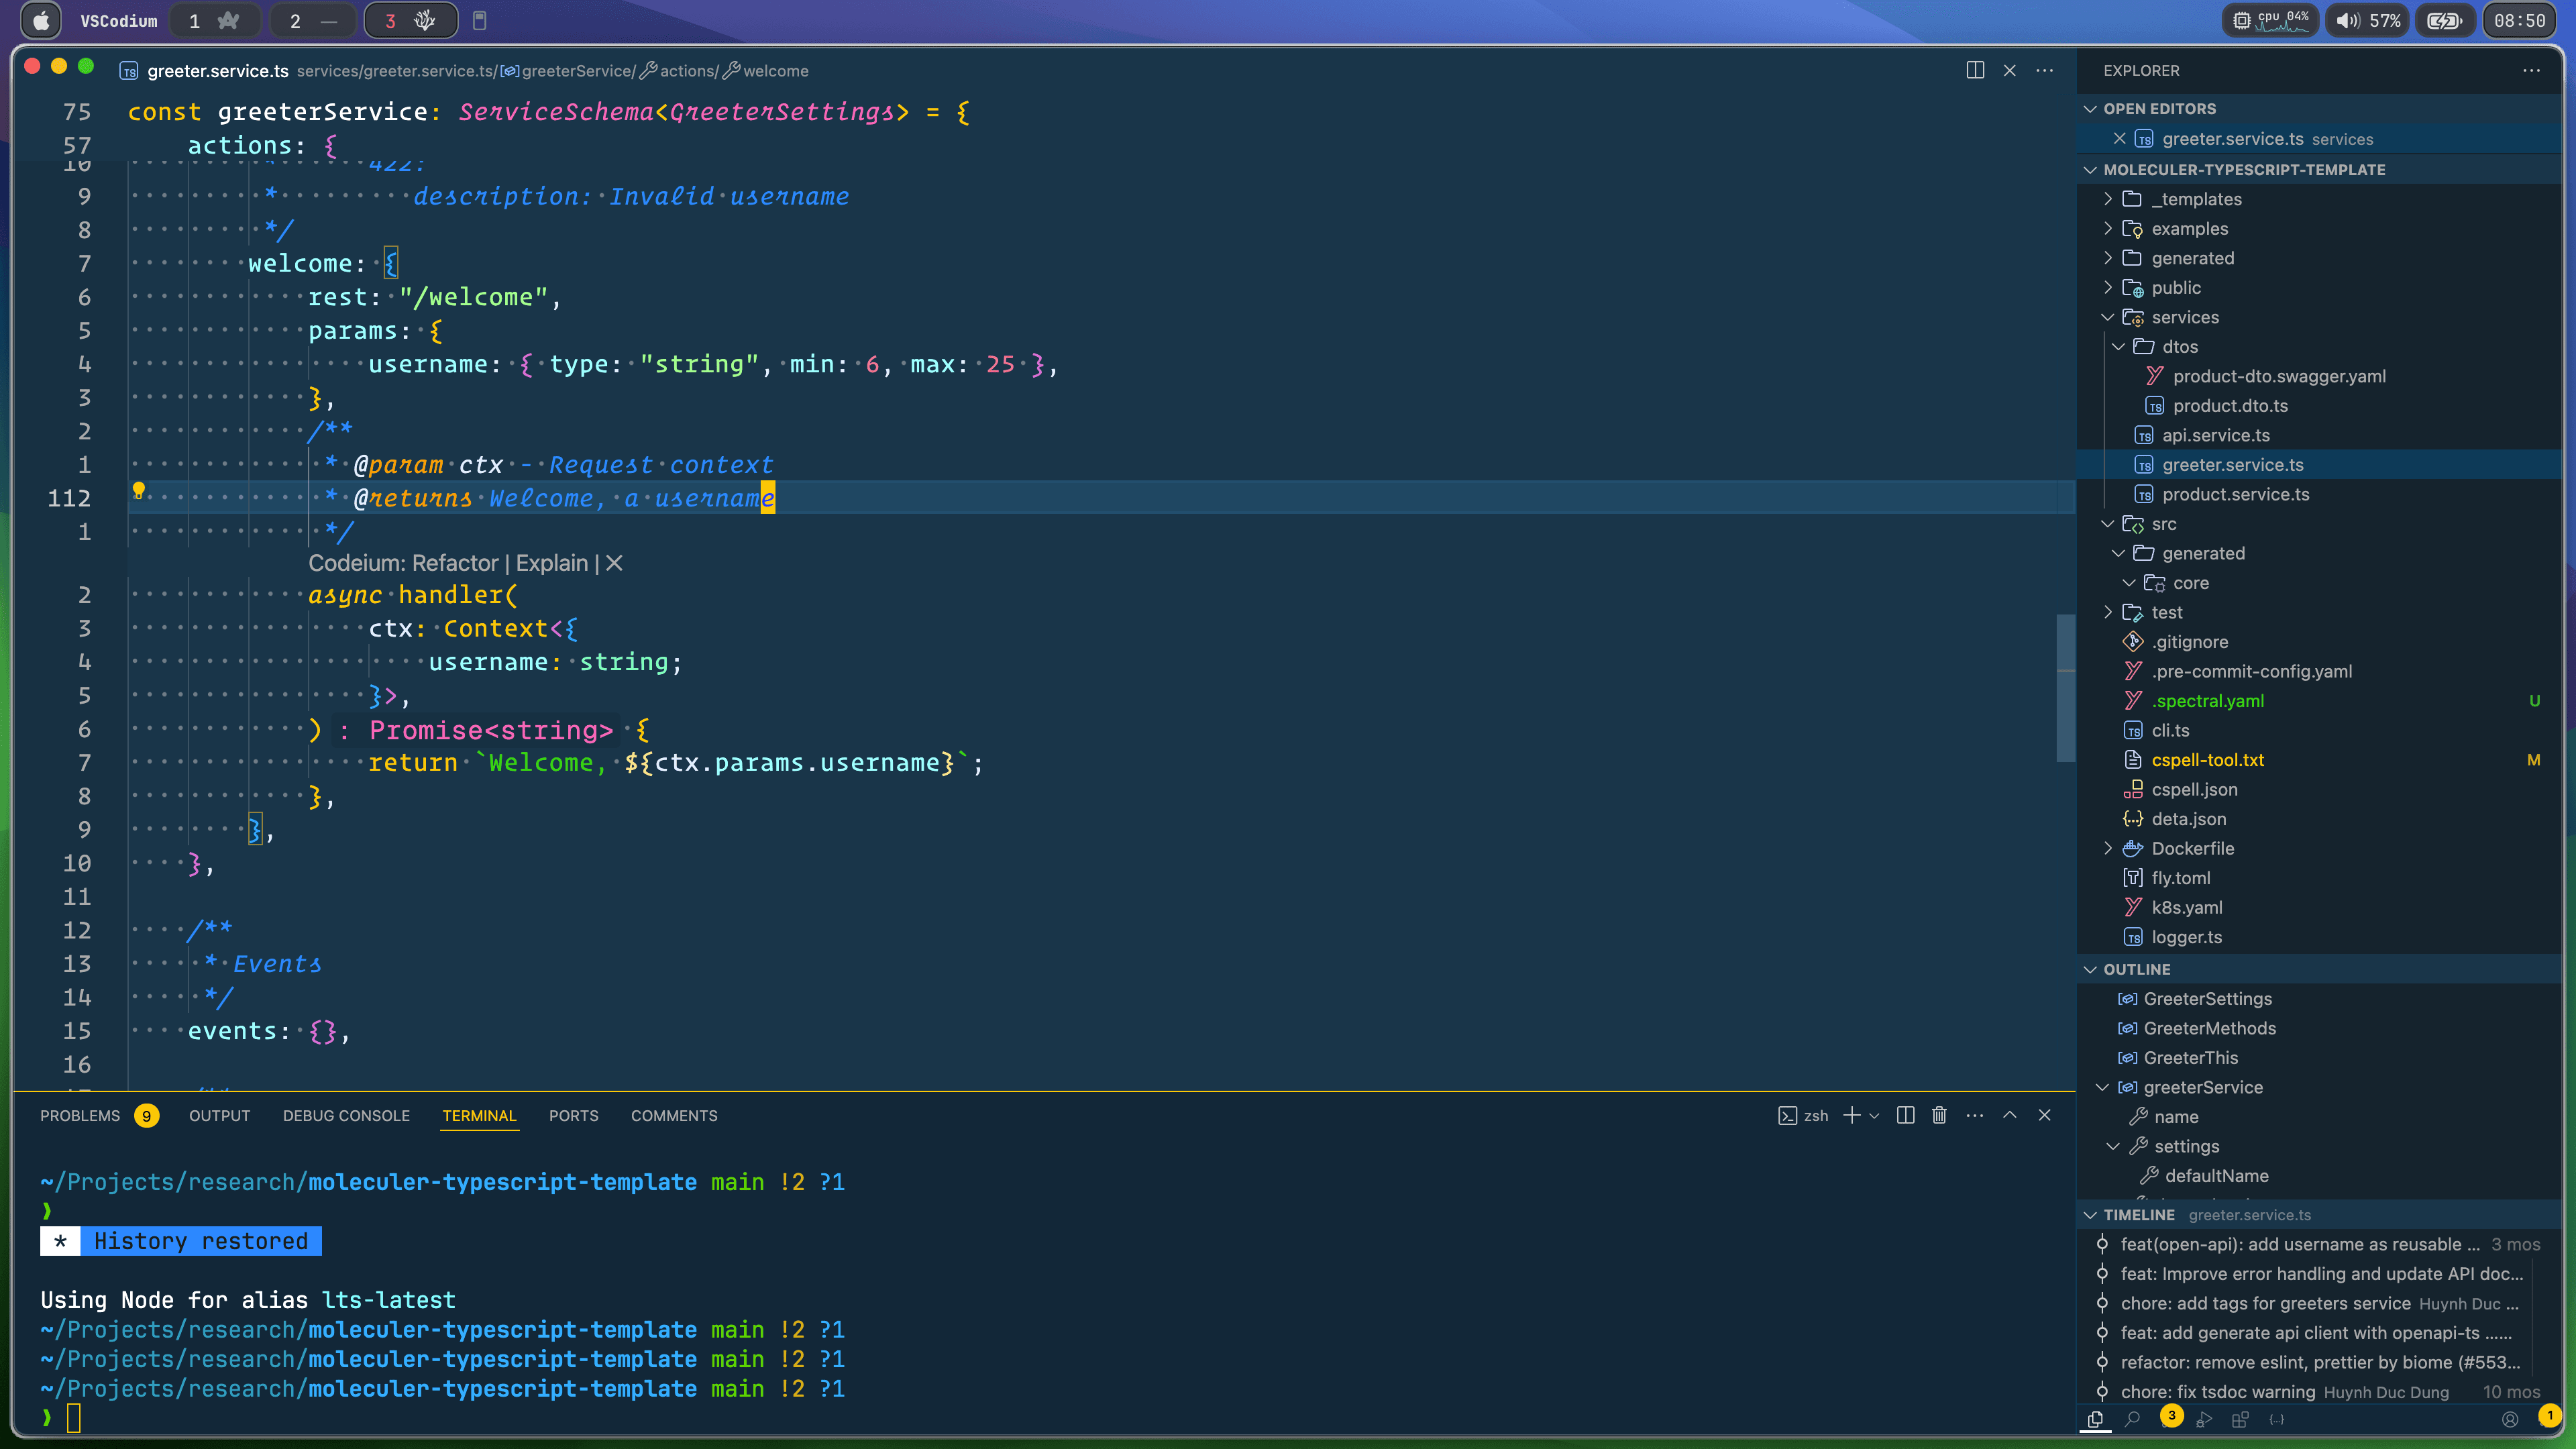Switch to the Problems tab
The width and height of the screenshot is (2576, 1449).
(98, 1115)
